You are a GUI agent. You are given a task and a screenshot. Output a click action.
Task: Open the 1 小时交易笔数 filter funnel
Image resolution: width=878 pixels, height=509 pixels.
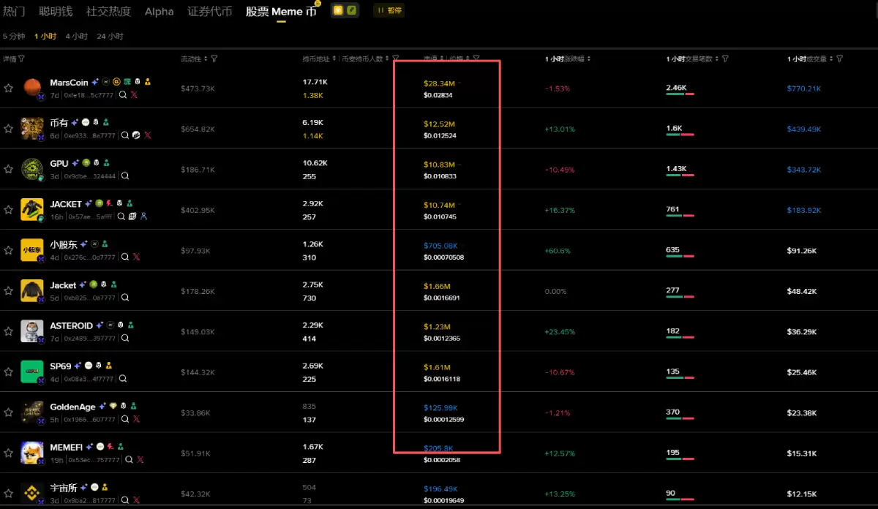pos(725,59)
